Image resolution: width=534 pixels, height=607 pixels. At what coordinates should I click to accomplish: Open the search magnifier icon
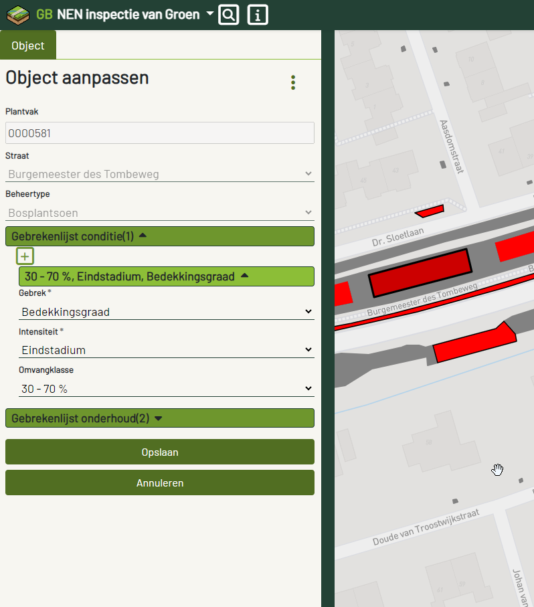coord(228,14)
